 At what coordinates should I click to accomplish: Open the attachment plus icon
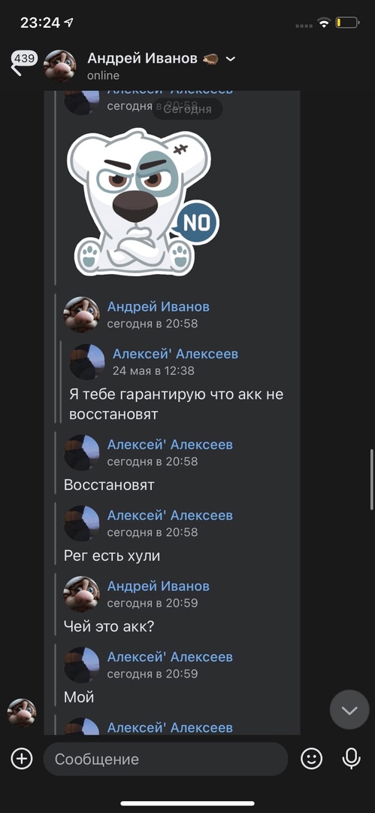pos(22,759)
